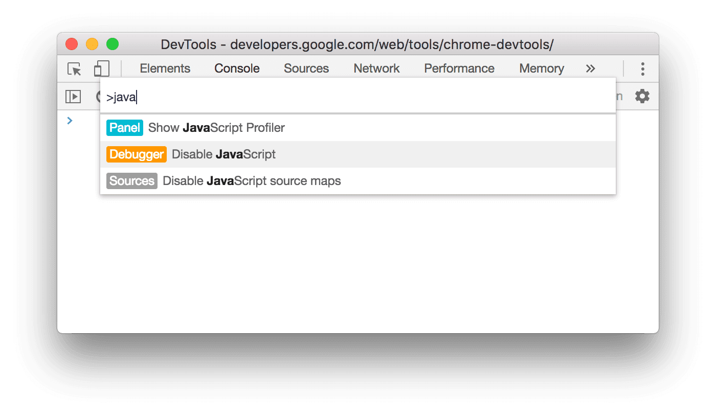Screen dimensions: 716x415
Task: Toggle Disable JavaScript command
Action: 223,154
